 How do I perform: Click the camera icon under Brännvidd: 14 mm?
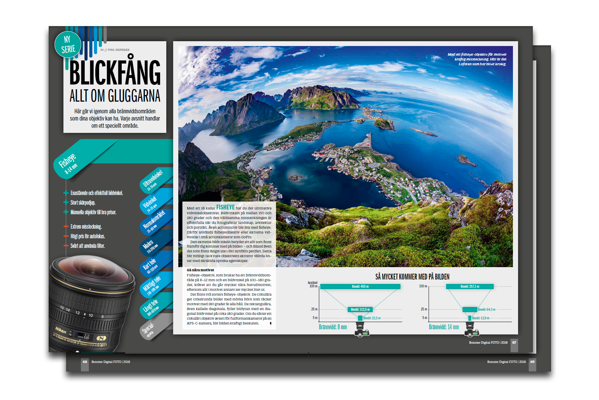point(471,331)
